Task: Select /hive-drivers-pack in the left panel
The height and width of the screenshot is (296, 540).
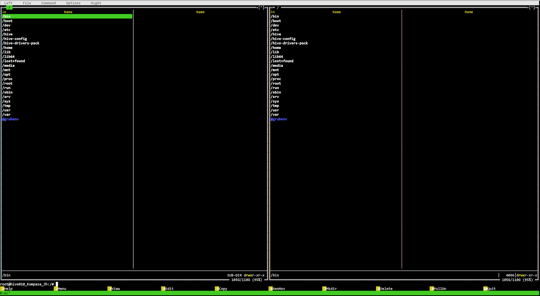Action: tap(21, 43)
